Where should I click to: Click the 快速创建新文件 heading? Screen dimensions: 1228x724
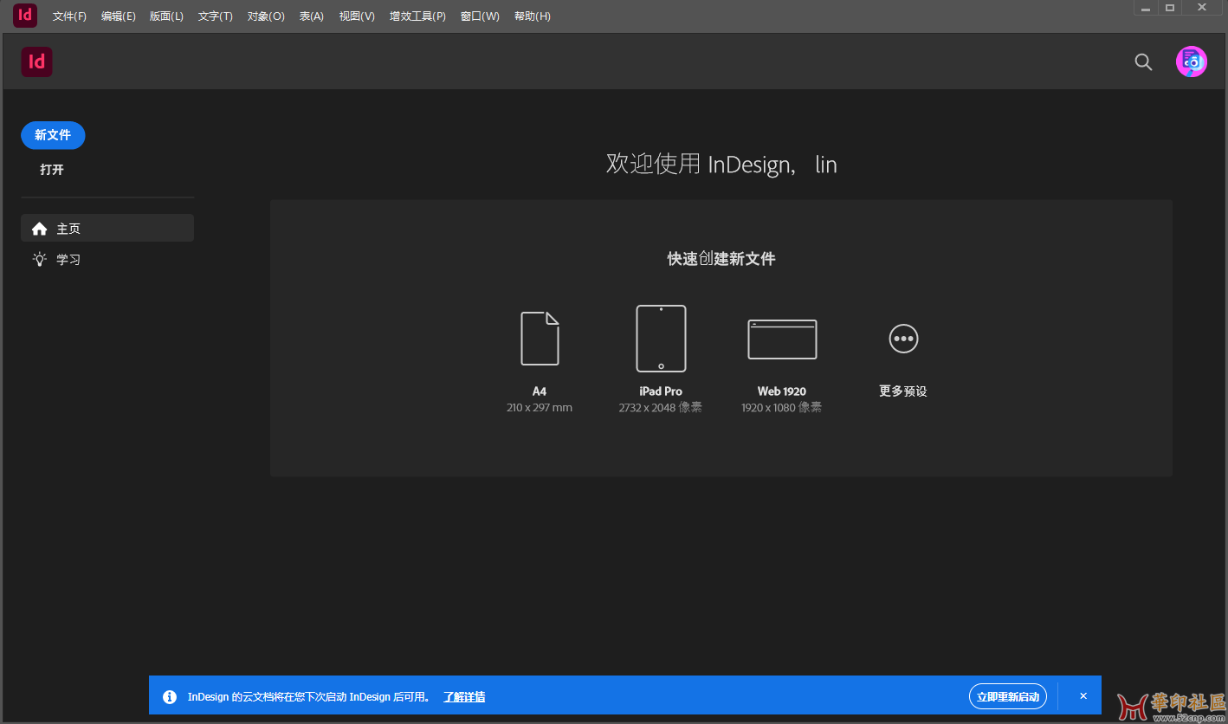click(x=721, y=259)
